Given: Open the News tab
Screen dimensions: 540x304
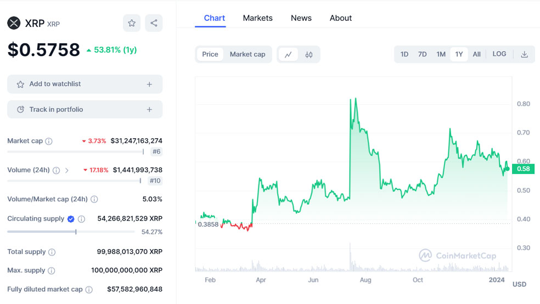Looking at the screenshot, I should [x=301, y=18].
